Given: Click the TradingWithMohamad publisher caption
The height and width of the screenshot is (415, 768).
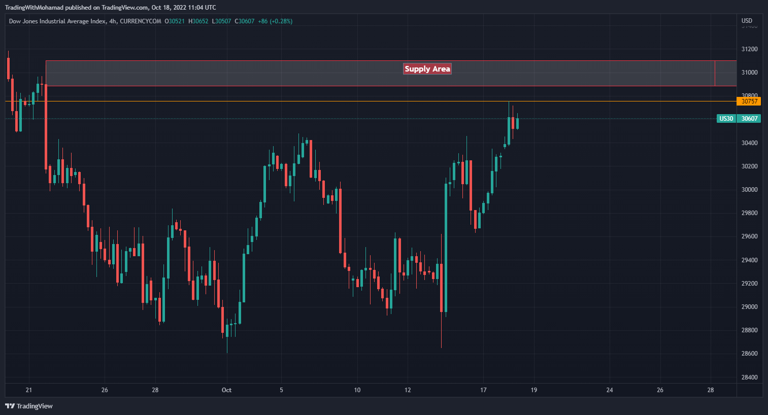Looking at the screenshot, I should point(110,7).
